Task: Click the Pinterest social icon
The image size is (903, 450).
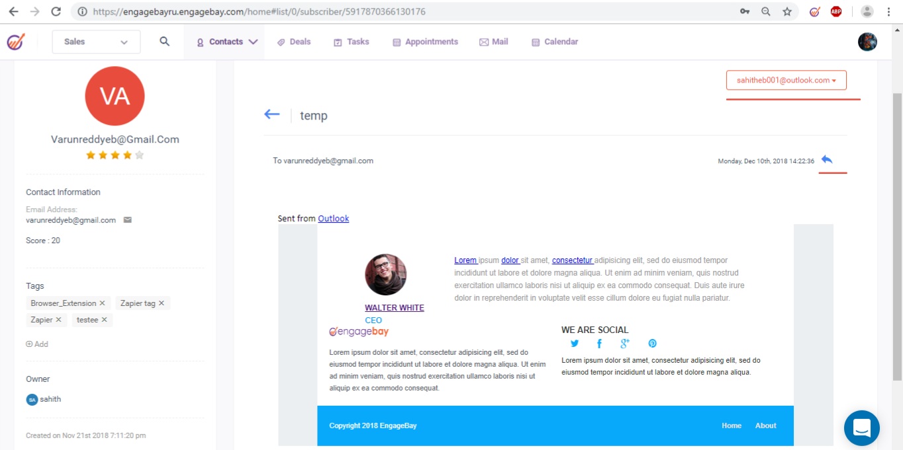Action: coord(652,344)
